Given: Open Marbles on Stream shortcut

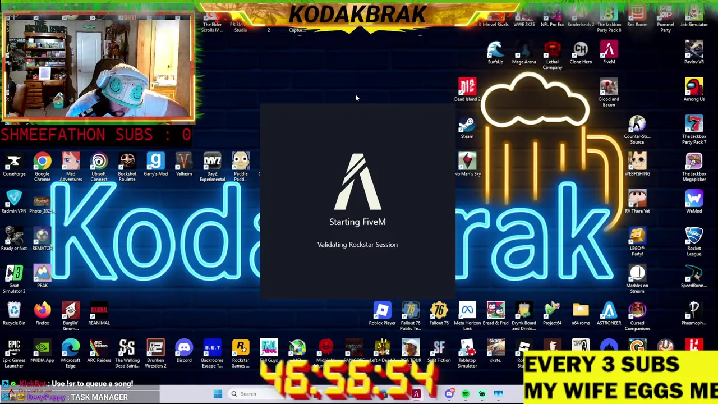Looking at the screenshot, I should (x=637, y=279).
